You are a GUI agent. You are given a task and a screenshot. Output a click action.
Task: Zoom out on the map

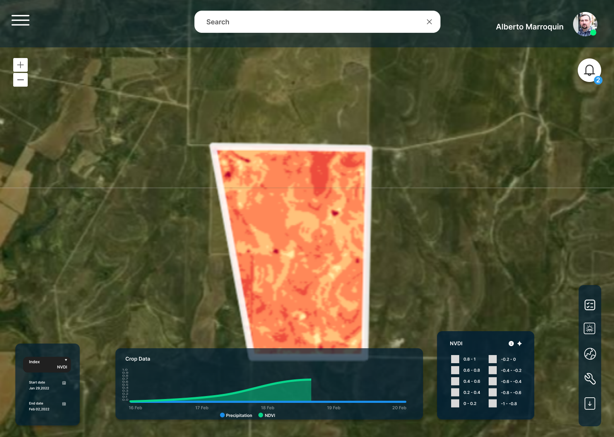click(20, 80)
